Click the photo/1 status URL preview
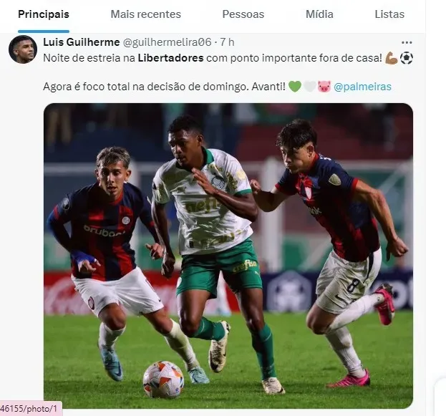446x416 pixels. pyautogui.click(x=31, y=409)
